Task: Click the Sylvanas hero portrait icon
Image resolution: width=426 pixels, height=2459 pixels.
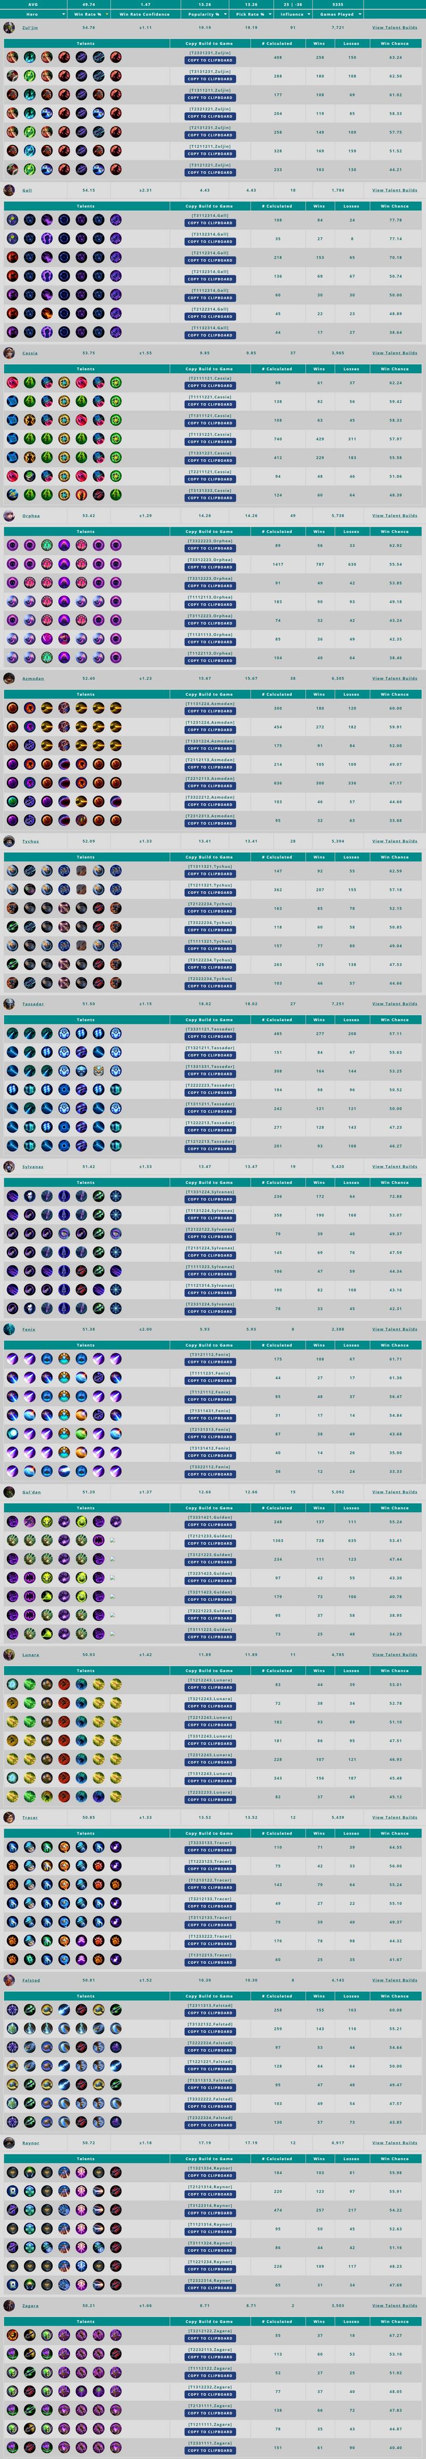Action: (x=10, y=1166)
